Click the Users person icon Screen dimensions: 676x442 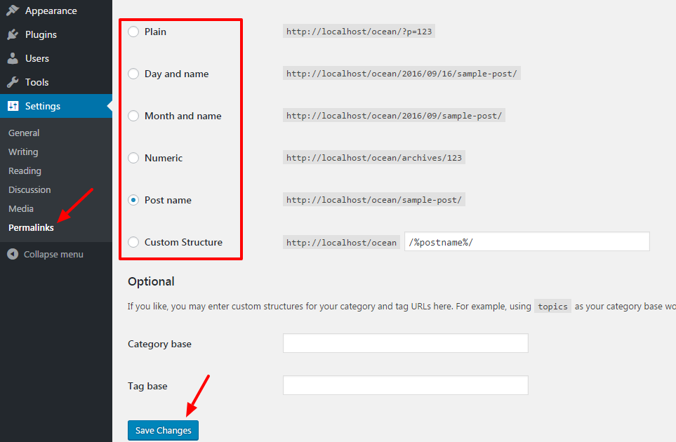13,58
